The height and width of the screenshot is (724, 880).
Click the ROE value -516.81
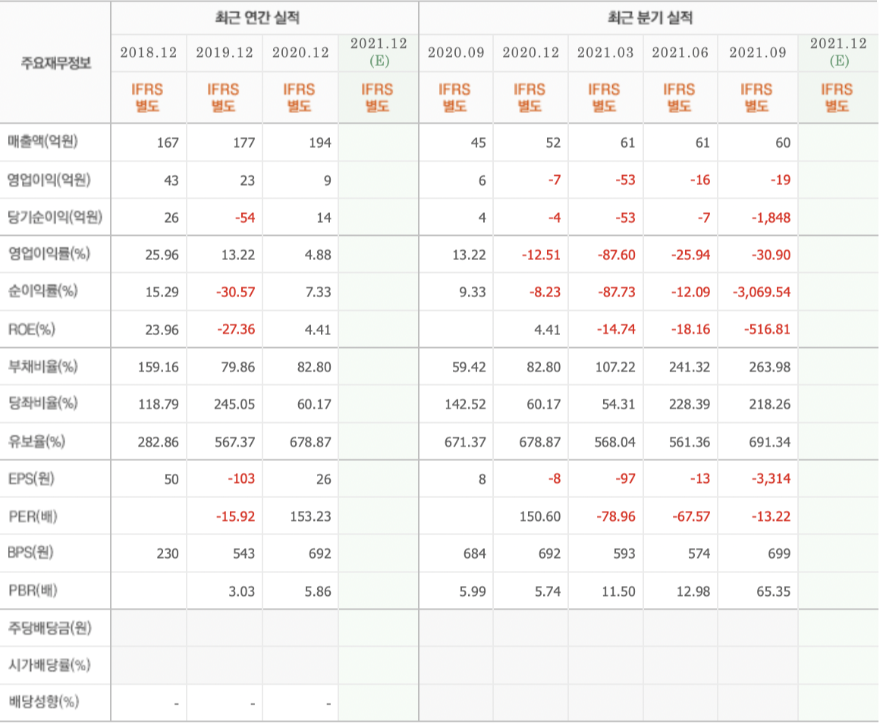coord(768,329)
